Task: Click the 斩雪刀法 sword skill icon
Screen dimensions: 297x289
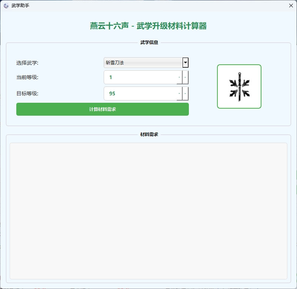Action: pos(239,86)
